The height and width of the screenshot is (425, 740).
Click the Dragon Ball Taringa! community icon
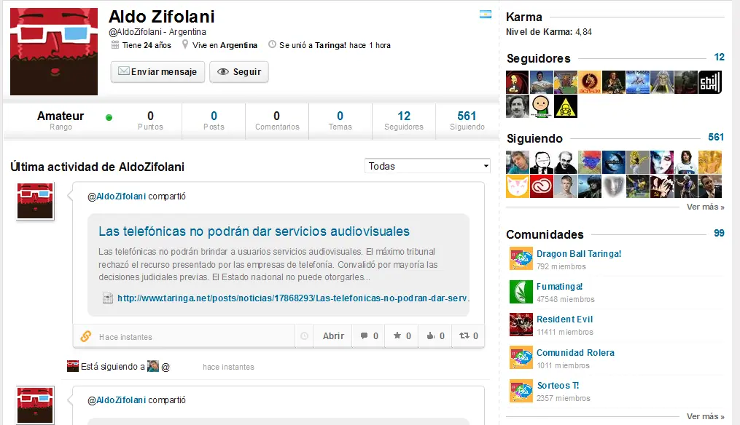point(521,258)
